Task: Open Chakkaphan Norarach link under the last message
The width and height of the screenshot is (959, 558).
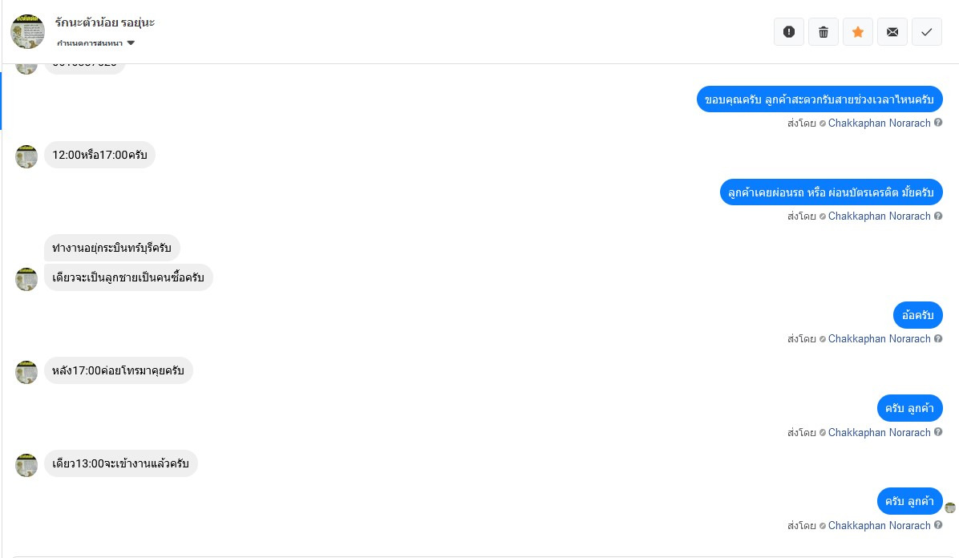Action: pos(879,526)
